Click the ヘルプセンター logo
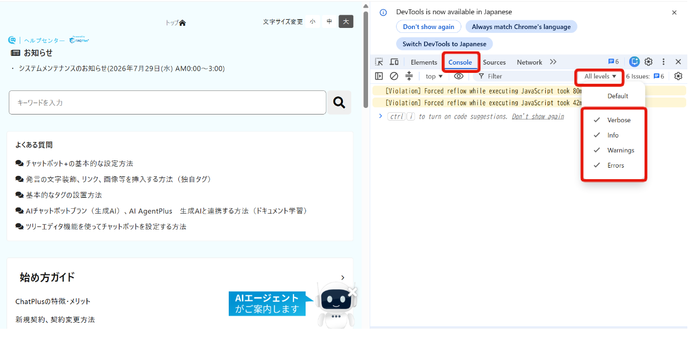This screenshot has width=695, height=343. 48,40
